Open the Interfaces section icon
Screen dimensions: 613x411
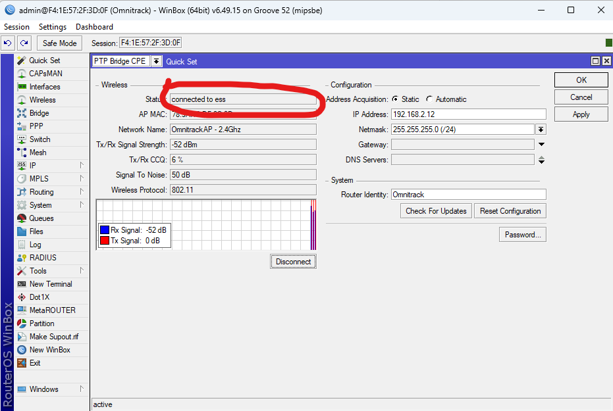coord(22,87)
